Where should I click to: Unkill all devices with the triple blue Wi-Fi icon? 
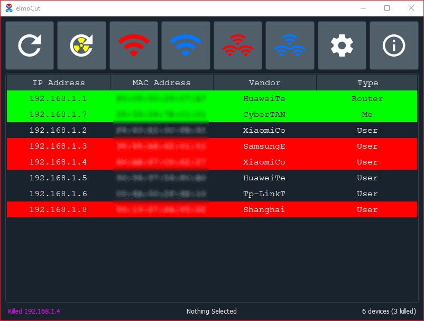click(x=290, y=45)
